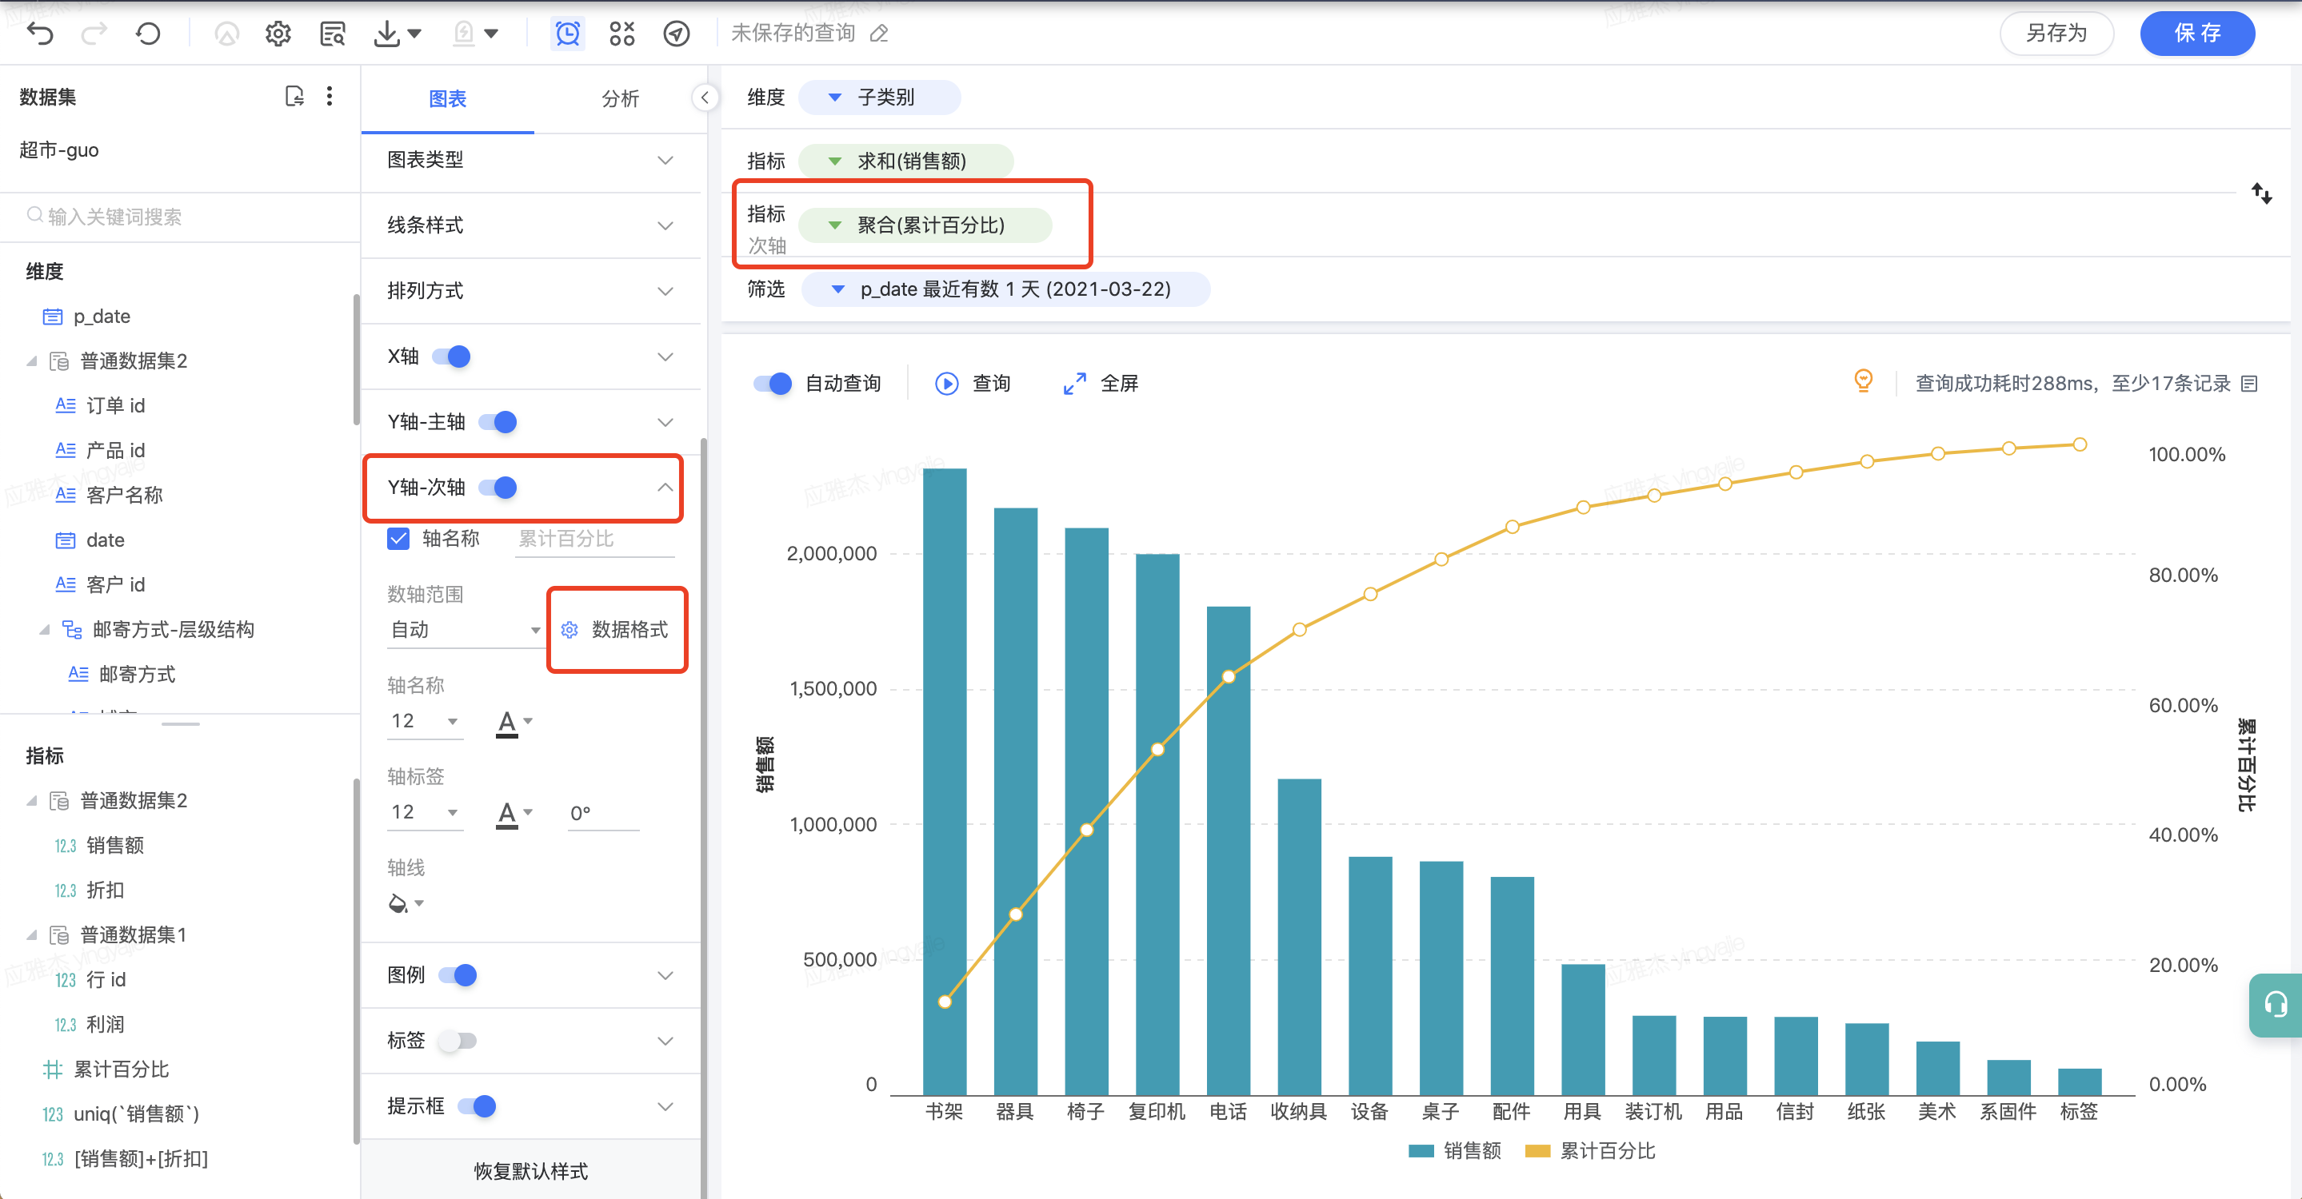Image resolution: width=2302 pixels, height=1199 pixels.
Task: Click the redo arrow icon
Action: tap(94, 34)
